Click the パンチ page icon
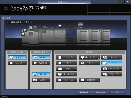The height and width of the screenshot is (98, 131). coord(60,63)
